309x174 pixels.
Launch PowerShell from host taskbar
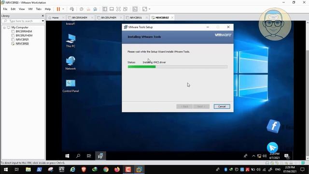tap(39, 170)
